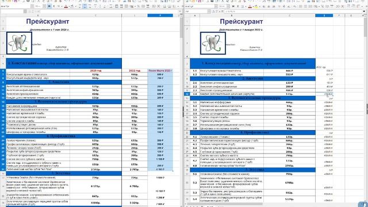Open font name dropdown in left window
Image resolution: width=368 pixels, height=207 pixels.
pos(32,6)
